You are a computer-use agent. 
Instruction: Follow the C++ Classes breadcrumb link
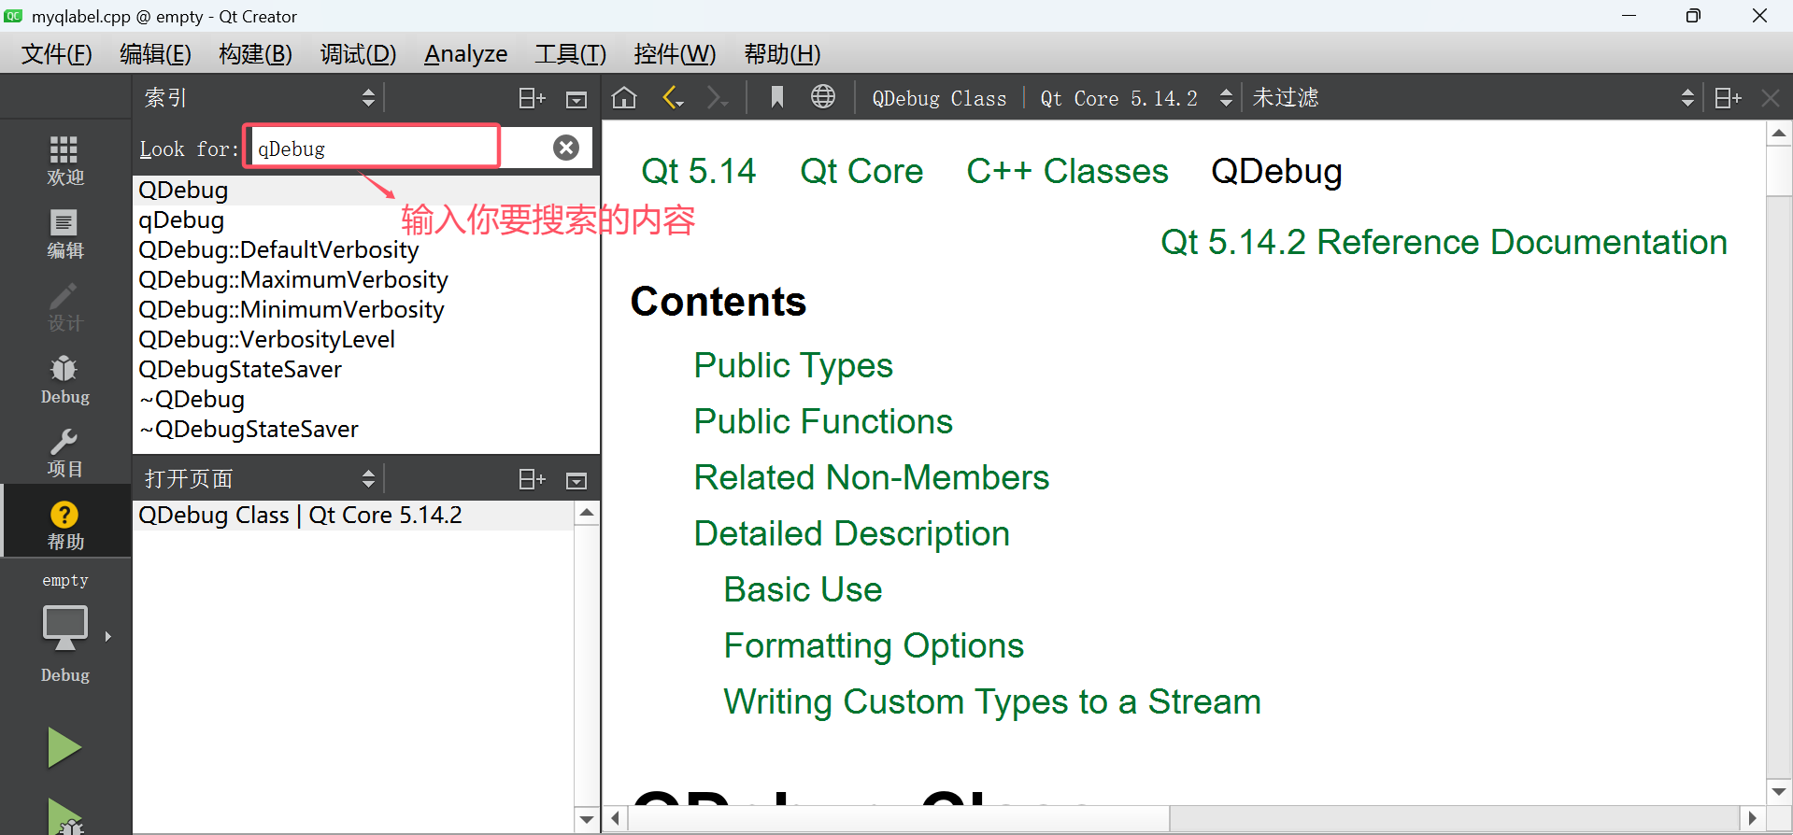[x=1067, y=171]
